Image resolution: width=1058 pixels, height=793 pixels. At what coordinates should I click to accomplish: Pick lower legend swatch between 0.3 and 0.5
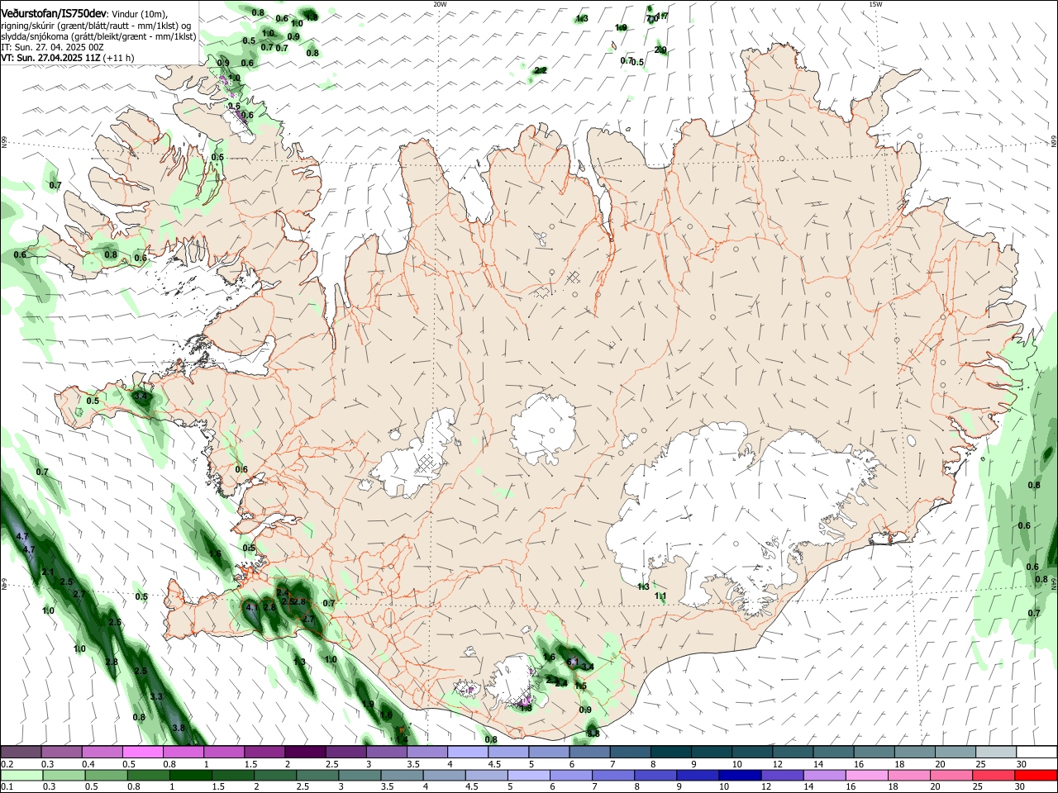click(x=64, y=775)
